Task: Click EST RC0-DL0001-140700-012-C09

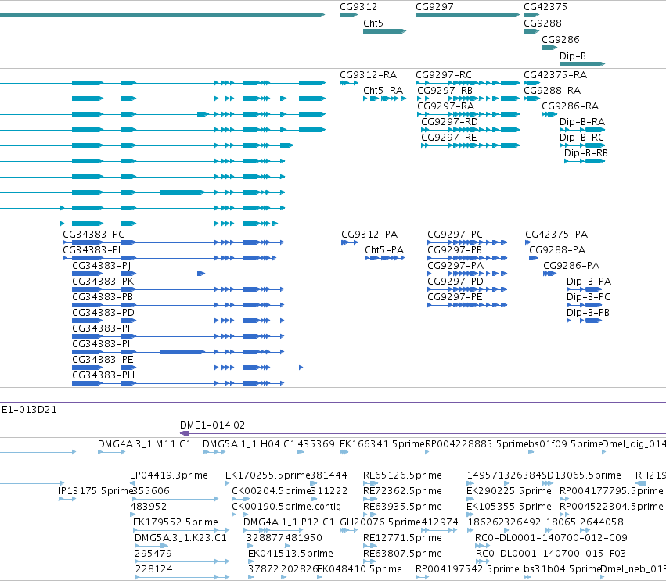Action: (x=551, y=538)
